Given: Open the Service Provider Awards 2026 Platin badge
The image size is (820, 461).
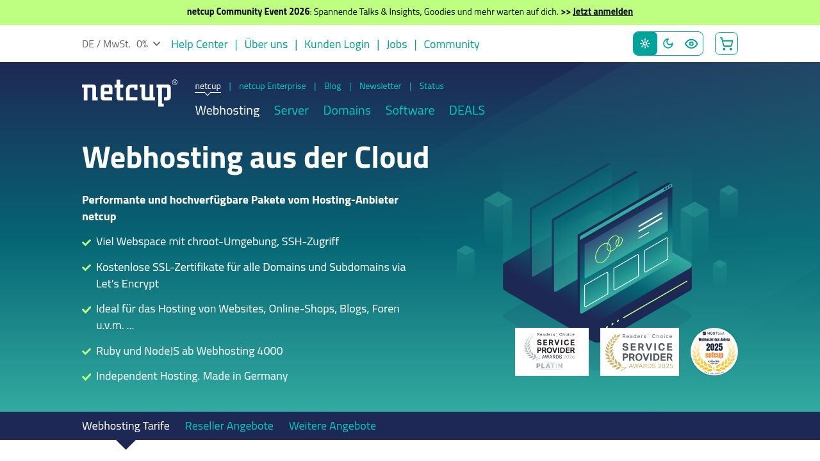Looking at the screenshot, I should point(552,352).
